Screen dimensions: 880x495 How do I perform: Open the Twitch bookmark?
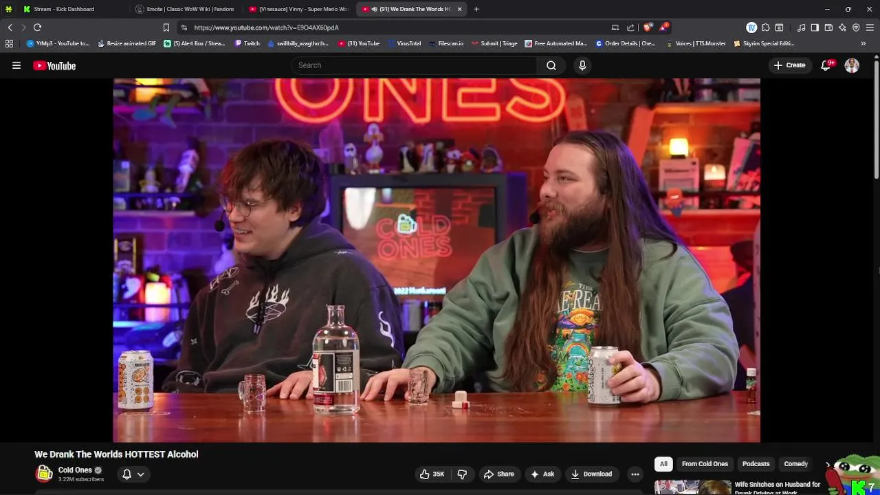[x=247, y=43]
